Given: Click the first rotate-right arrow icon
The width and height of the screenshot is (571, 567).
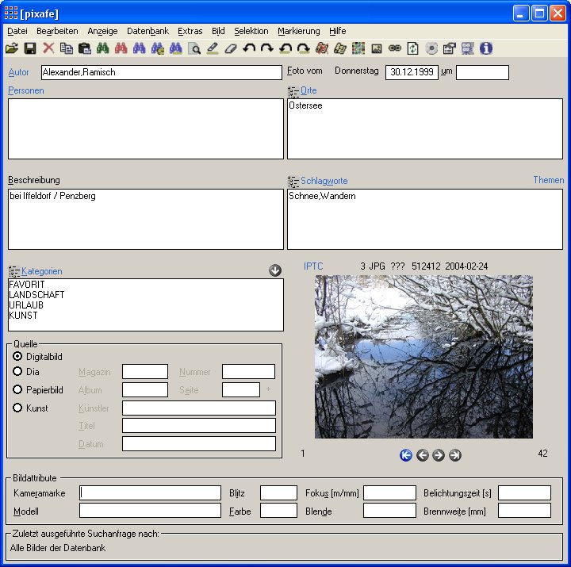Looking at the screenshot, I should coord(267,48).
